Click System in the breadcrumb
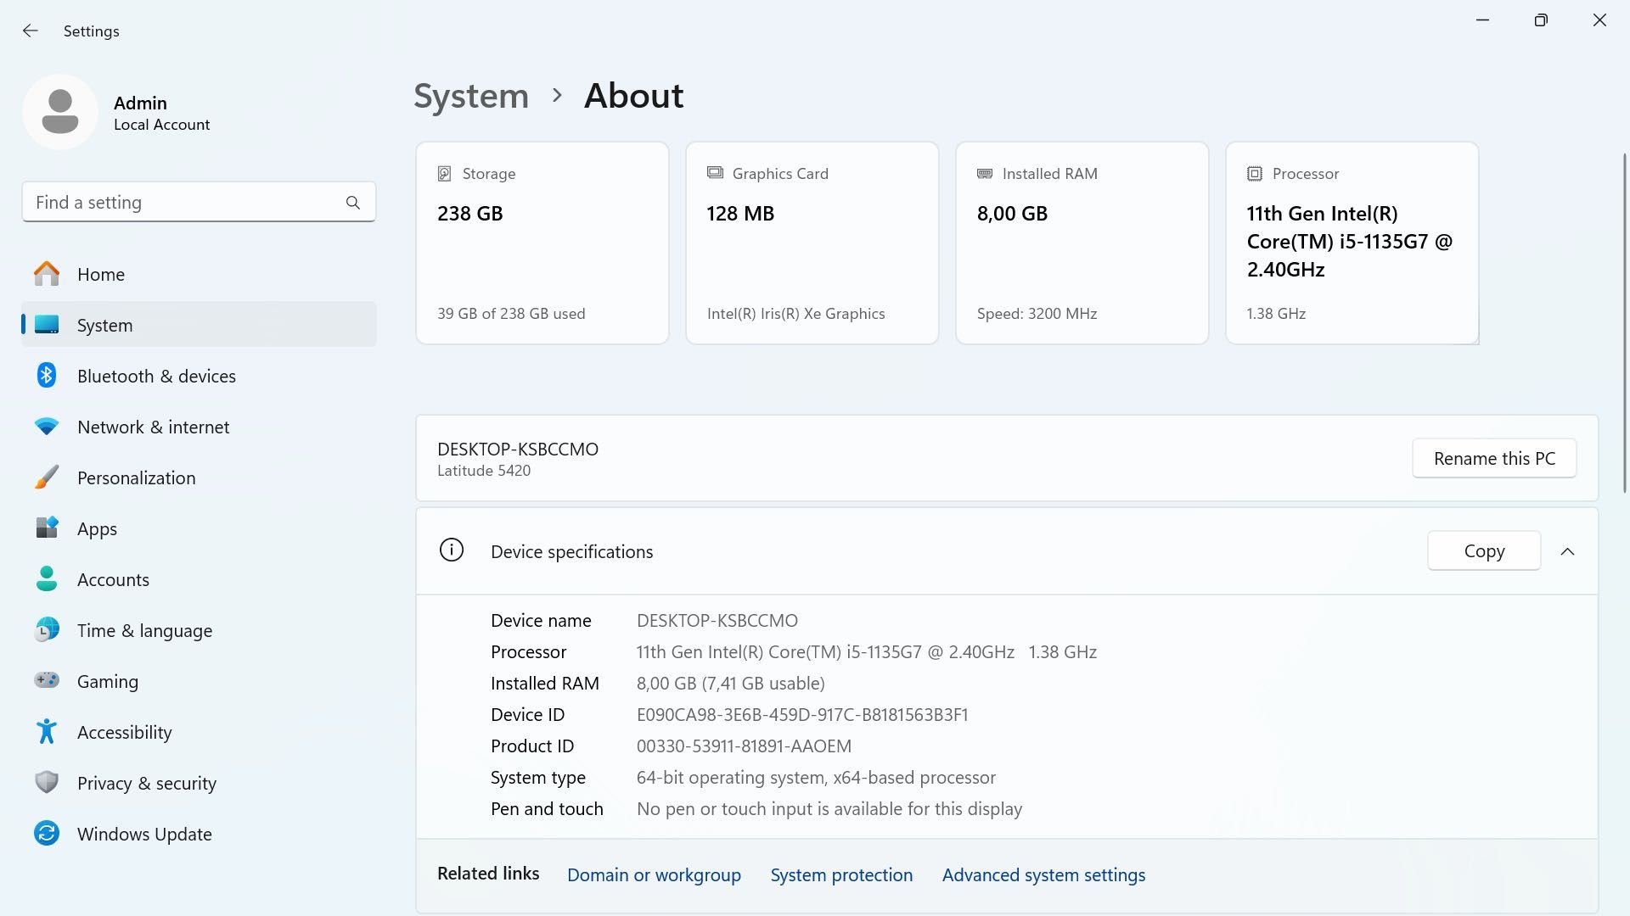 pyautogui.click(x=471, y=96)
